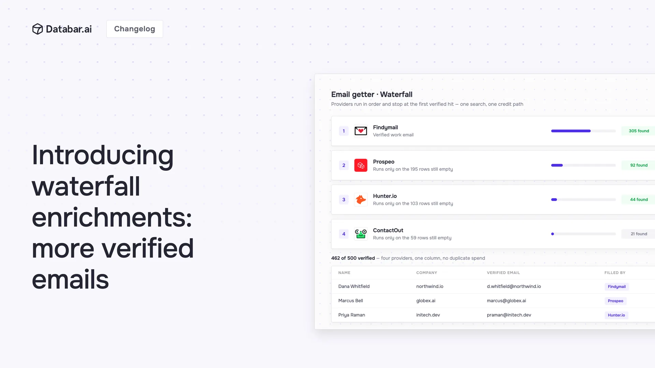Click the 'Providers run in order' description

[427, 104]
